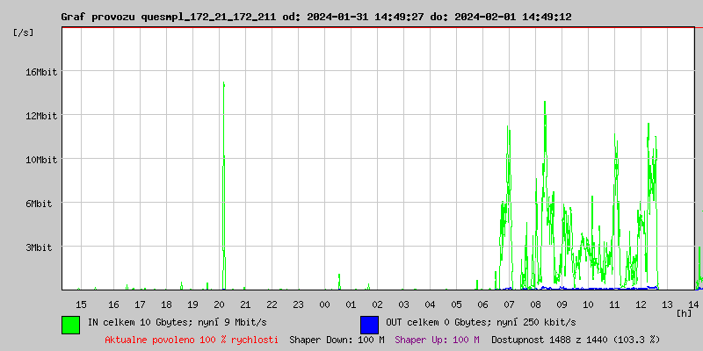Select the 16Mbit y-axis label
Viewport: 703px width, 351px height.
(40, 72)
